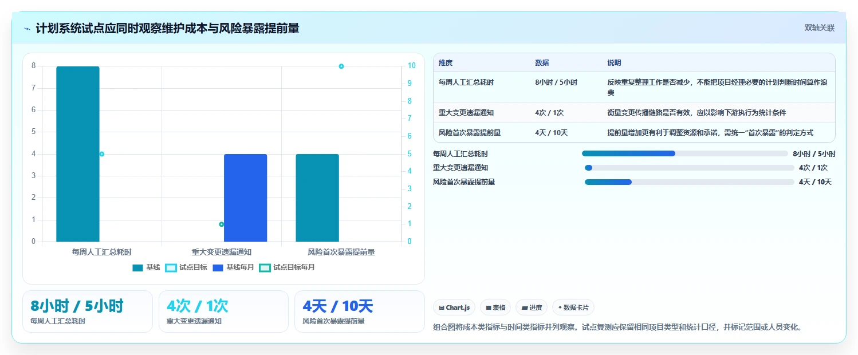
Task: Click footnote text starting 组合图将成本类指标
Action: pos(617,328)
